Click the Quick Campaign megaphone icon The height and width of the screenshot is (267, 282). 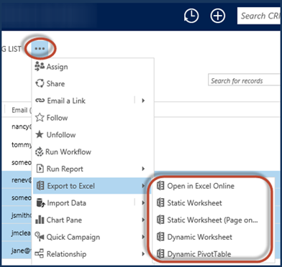40,237
